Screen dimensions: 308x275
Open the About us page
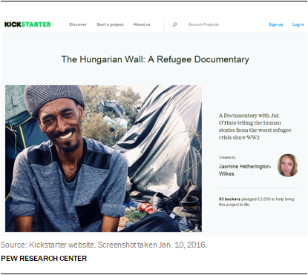point(142,24)
